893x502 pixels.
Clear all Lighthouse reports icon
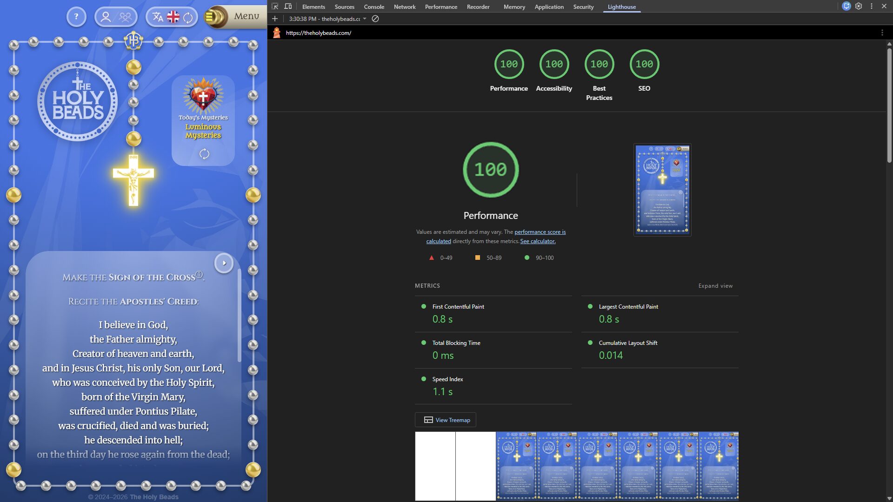click(x=375, y=19)
